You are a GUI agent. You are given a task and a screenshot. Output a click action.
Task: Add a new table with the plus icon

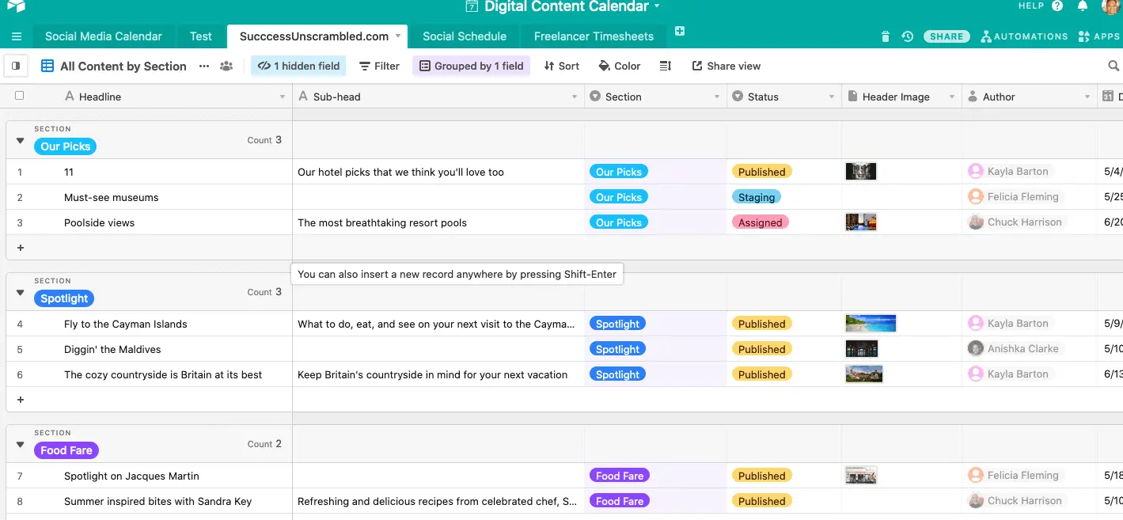680,32
